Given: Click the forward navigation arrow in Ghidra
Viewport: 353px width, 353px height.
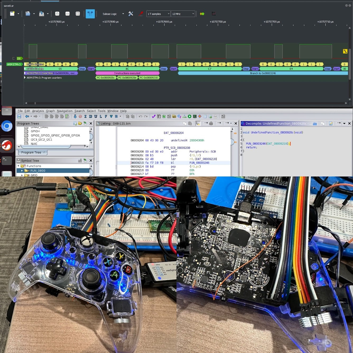Looking at the screenshot, I should coord(35,116).
